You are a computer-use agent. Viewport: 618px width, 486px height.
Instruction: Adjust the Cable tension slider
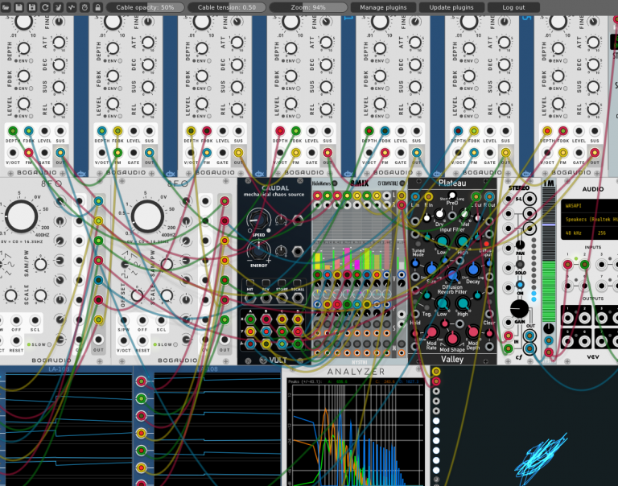click(227, 7)
